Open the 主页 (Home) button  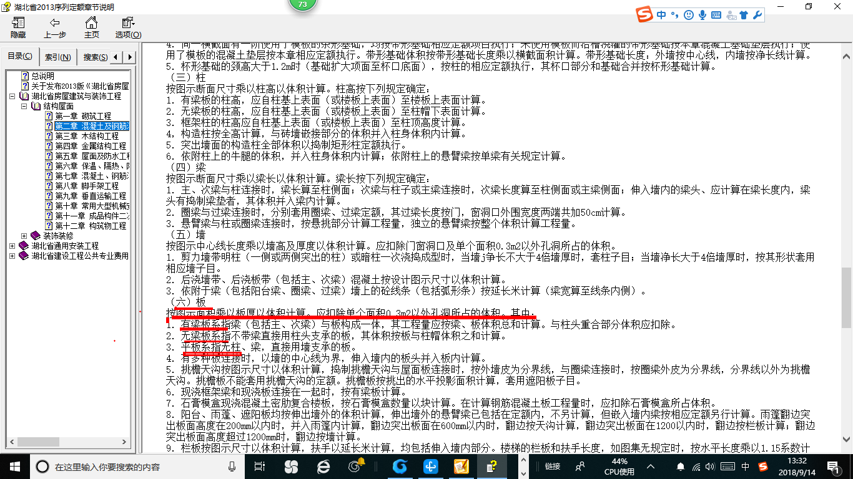pyautogui.click(x=92, y=27)
